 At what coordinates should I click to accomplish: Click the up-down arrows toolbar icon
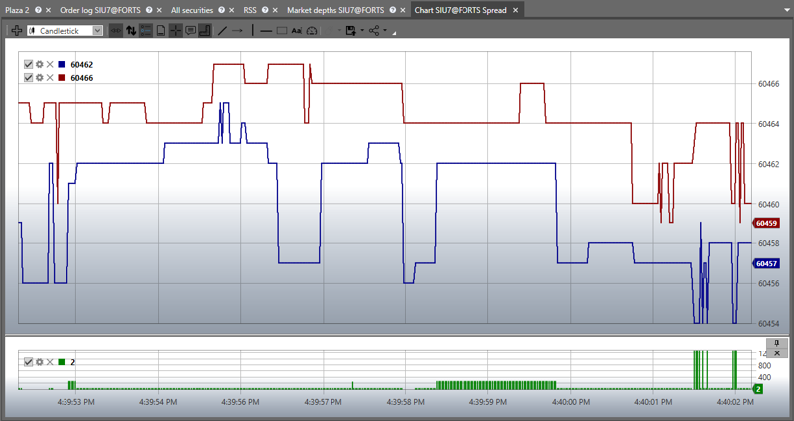coord(130,31)
